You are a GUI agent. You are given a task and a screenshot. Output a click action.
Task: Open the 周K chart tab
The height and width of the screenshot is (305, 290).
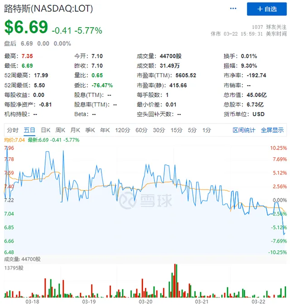60,130
